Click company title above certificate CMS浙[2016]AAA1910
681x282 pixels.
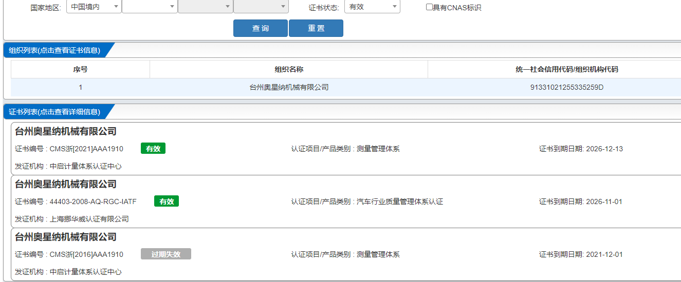pos(66,237)
